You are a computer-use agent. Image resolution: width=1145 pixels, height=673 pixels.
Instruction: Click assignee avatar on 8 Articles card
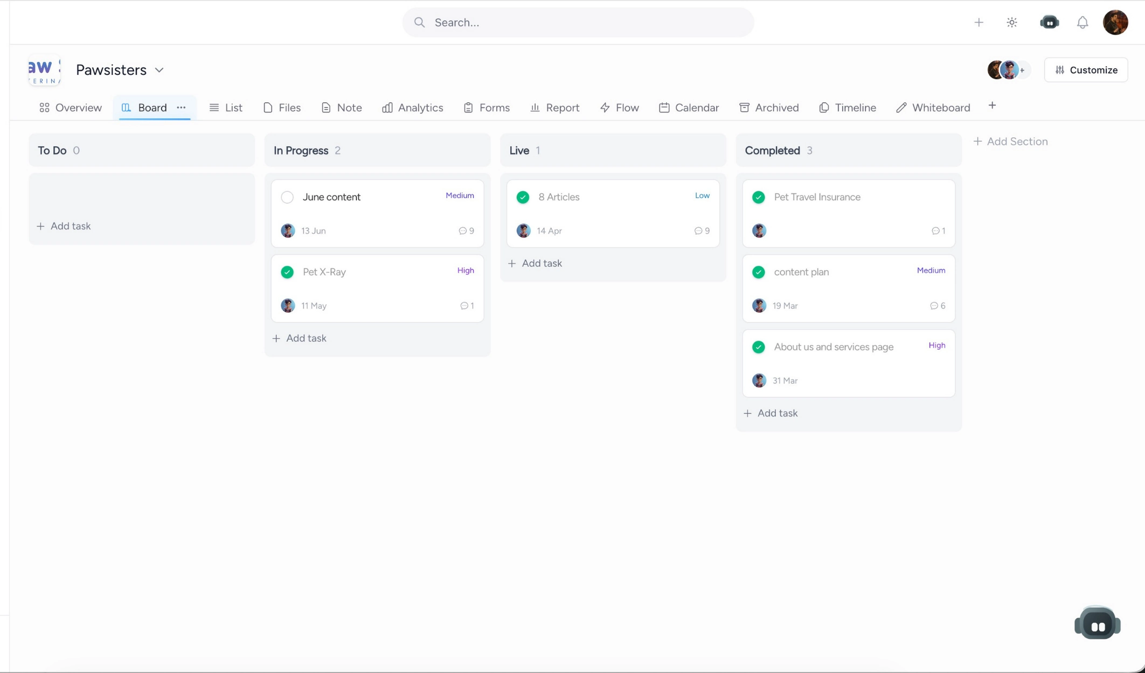pos(523,231)
